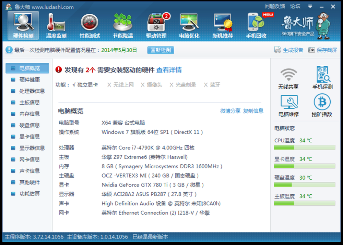The height and width of the screenshot is (245, 343).
Task: Click the graphics card value GeForce GTX 780 Ti
Action: tap(153, 185)
